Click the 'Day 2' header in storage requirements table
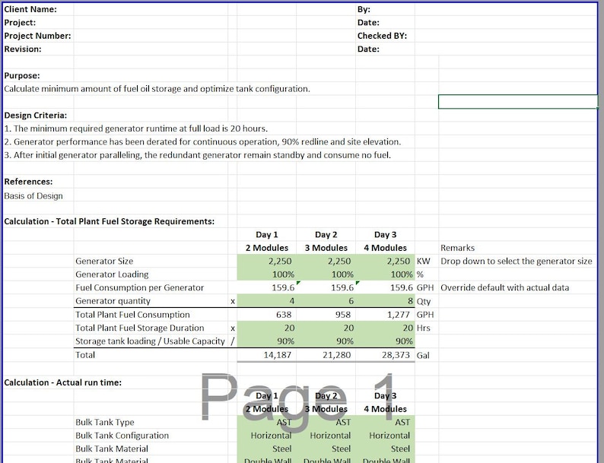This screenshot has height=463, width=604. pos(326,235)
